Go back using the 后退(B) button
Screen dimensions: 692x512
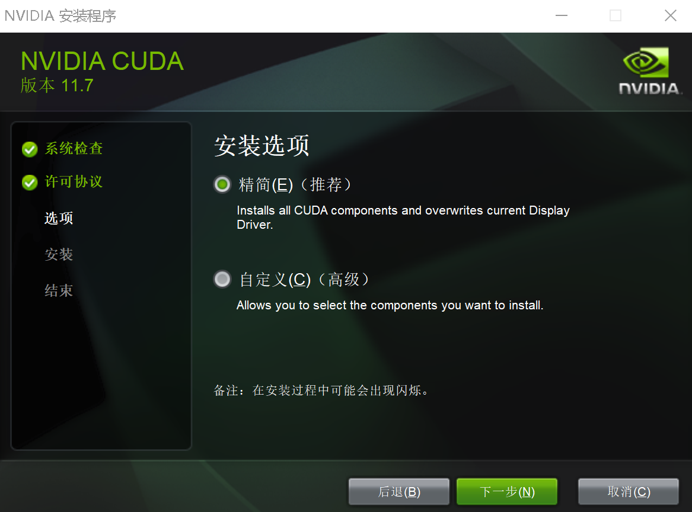[x=399, y=491]
